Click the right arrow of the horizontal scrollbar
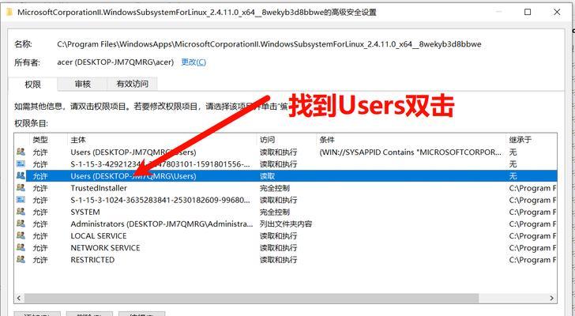The height and width of the screenshot is (316, 575). click(552, 298)
